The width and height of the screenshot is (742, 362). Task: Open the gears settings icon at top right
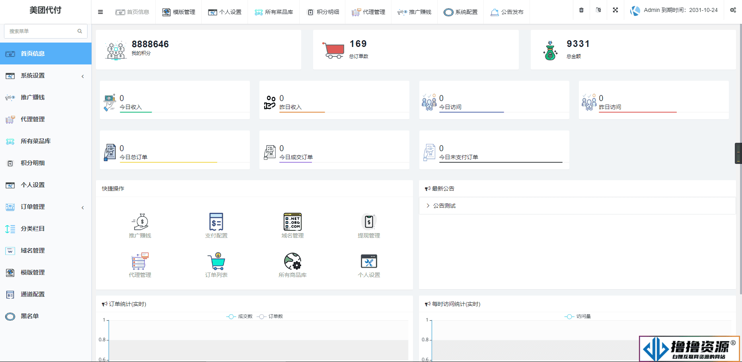click(x=733, y=10)
